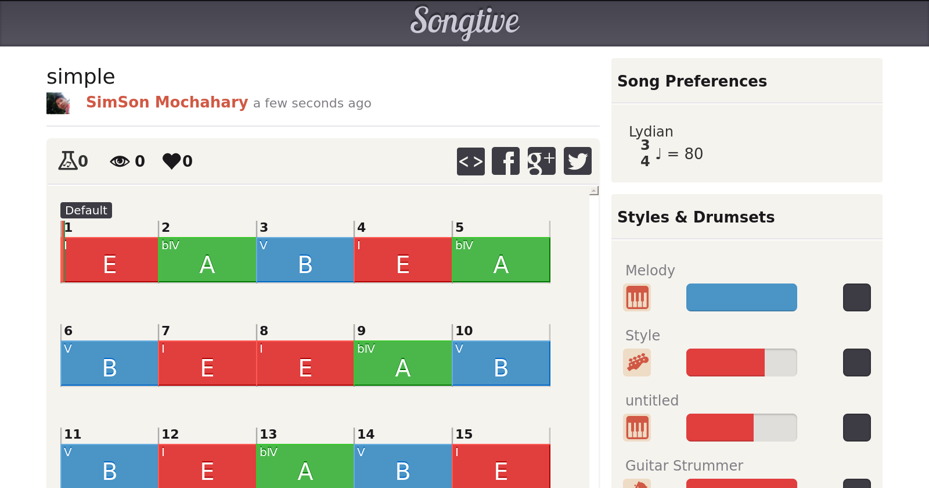The image size is (929, 488).
Task: Adjust the Style volume slider
Action: click(741, 363)
